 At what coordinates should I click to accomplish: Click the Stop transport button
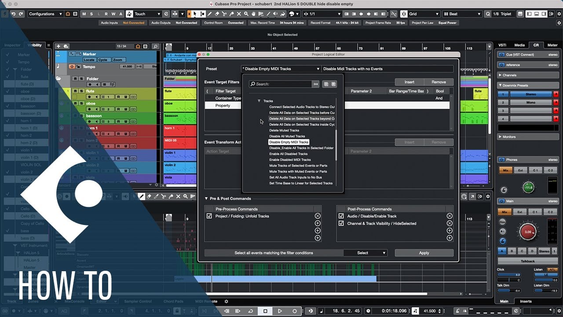[x=265, y=311]
